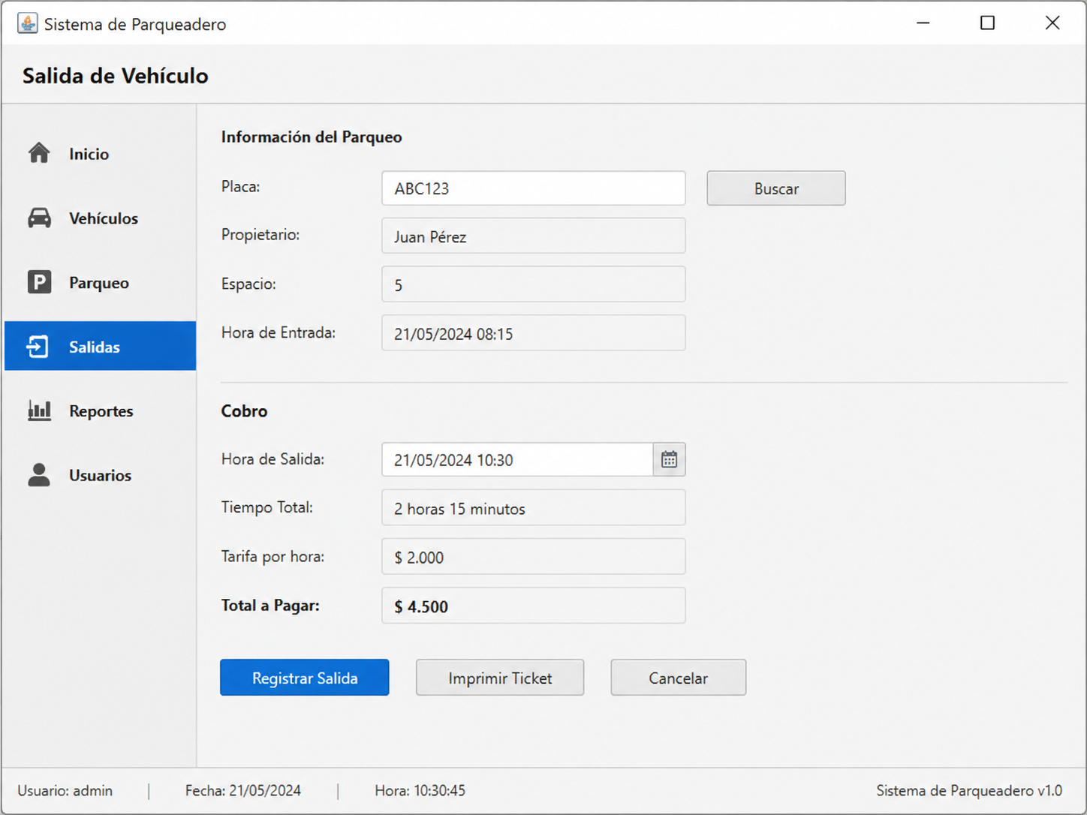Click the home icon beside Inicio
Viewport: 1087px width, 815px height.
point(39,153)
